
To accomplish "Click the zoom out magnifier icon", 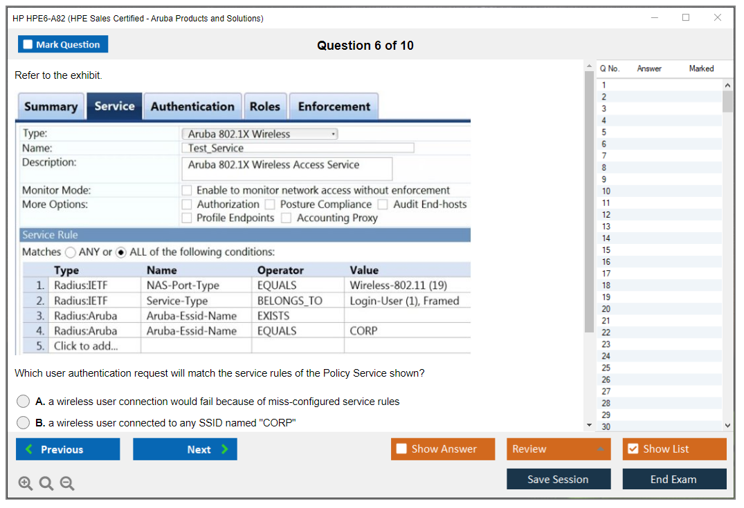I will (67, 484).
